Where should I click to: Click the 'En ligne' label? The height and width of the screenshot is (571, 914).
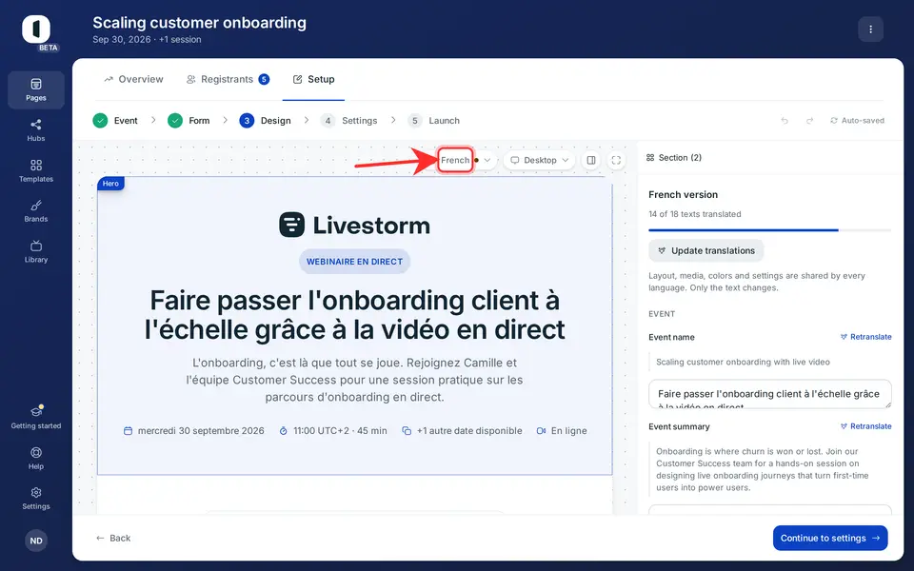pyautogui.click(x=562, y=430)
